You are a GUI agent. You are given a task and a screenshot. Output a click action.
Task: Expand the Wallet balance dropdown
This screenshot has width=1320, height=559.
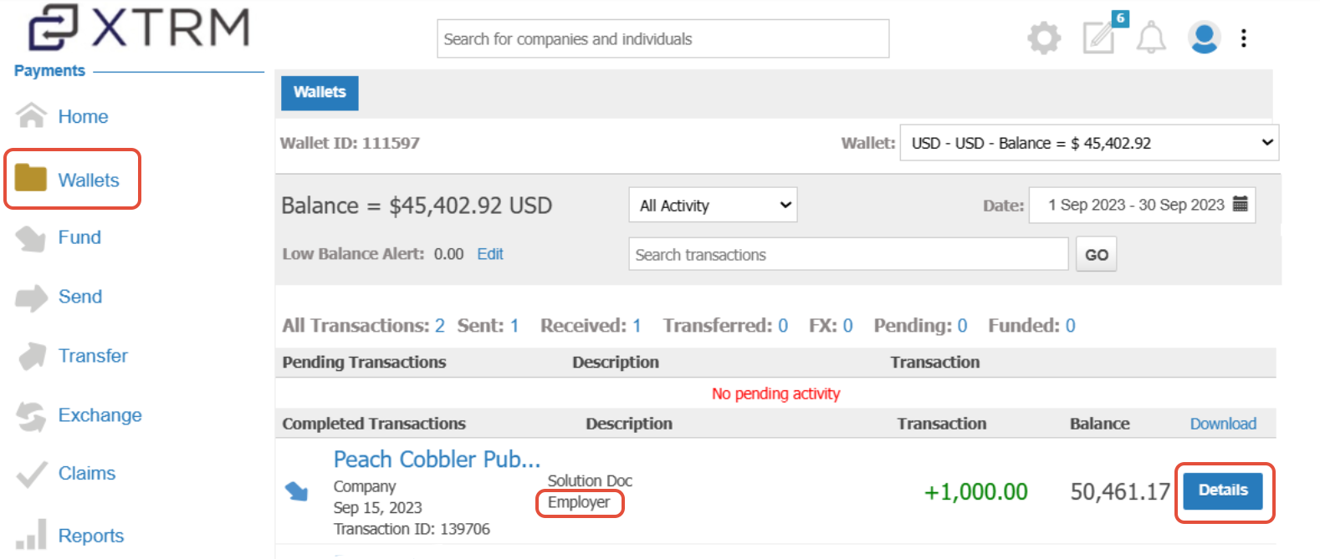click(1089, 143)
